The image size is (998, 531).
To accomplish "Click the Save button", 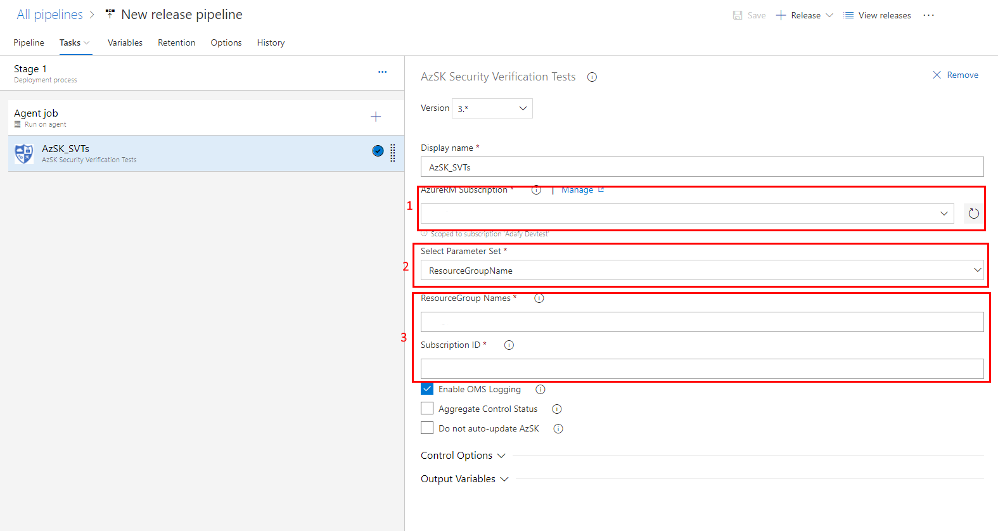I will 750,15.
